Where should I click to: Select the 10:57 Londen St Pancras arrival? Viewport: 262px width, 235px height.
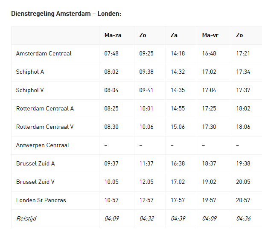click(111, 200)
